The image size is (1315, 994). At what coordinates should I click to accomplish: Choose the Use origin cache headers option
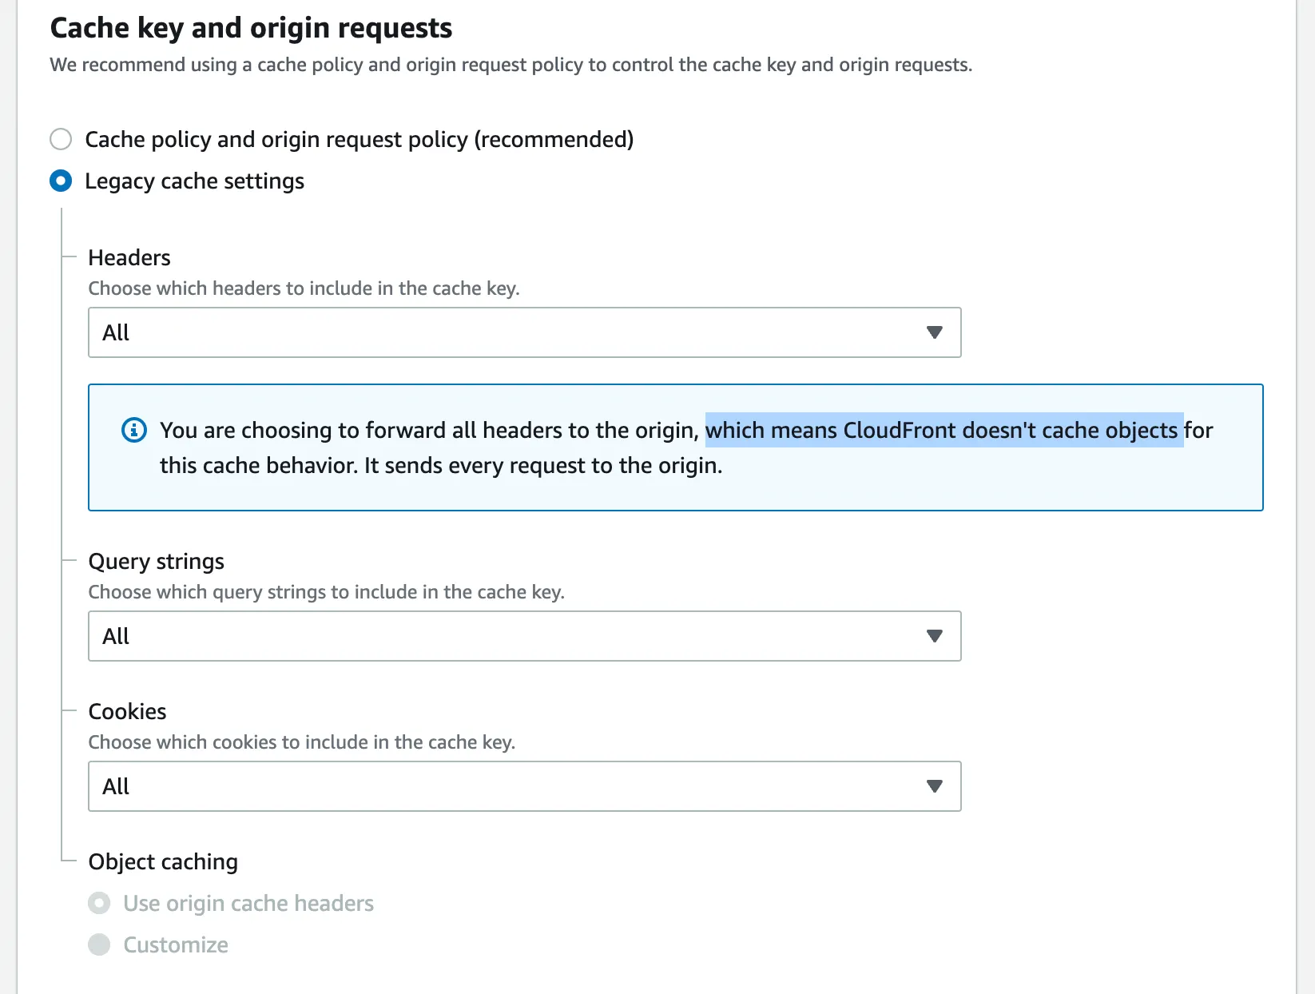click(99, 903)
